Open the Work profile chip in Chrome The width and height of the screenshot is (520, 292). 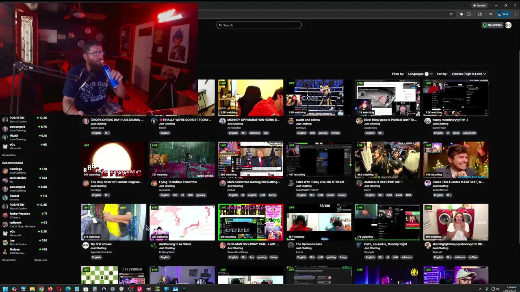(503, 14)
